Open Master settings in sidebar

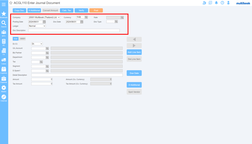pos(4,89)
